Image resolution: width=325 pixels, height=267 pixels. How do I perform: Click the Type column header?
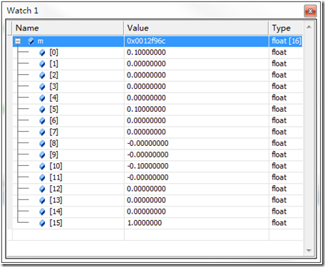(286, 28)
